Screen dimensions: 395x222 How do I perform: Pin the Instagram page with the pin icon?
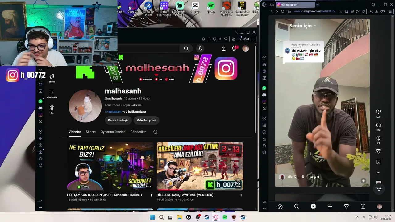click(341, 11)
